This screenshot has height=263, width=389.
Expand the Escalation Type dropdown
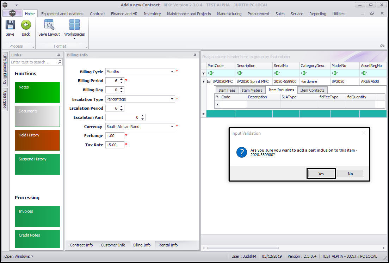172,99
